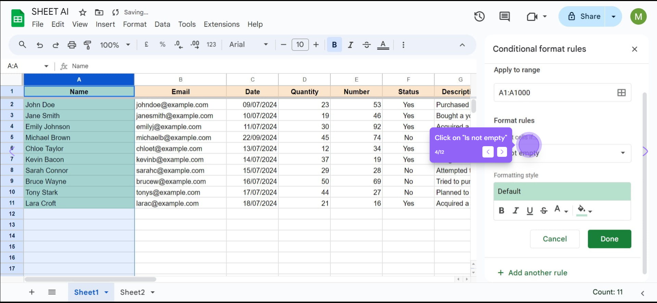This screenshot has width=657, height=303.
Task: Start a video call with camera icon
Action: (x=532, y=16)
